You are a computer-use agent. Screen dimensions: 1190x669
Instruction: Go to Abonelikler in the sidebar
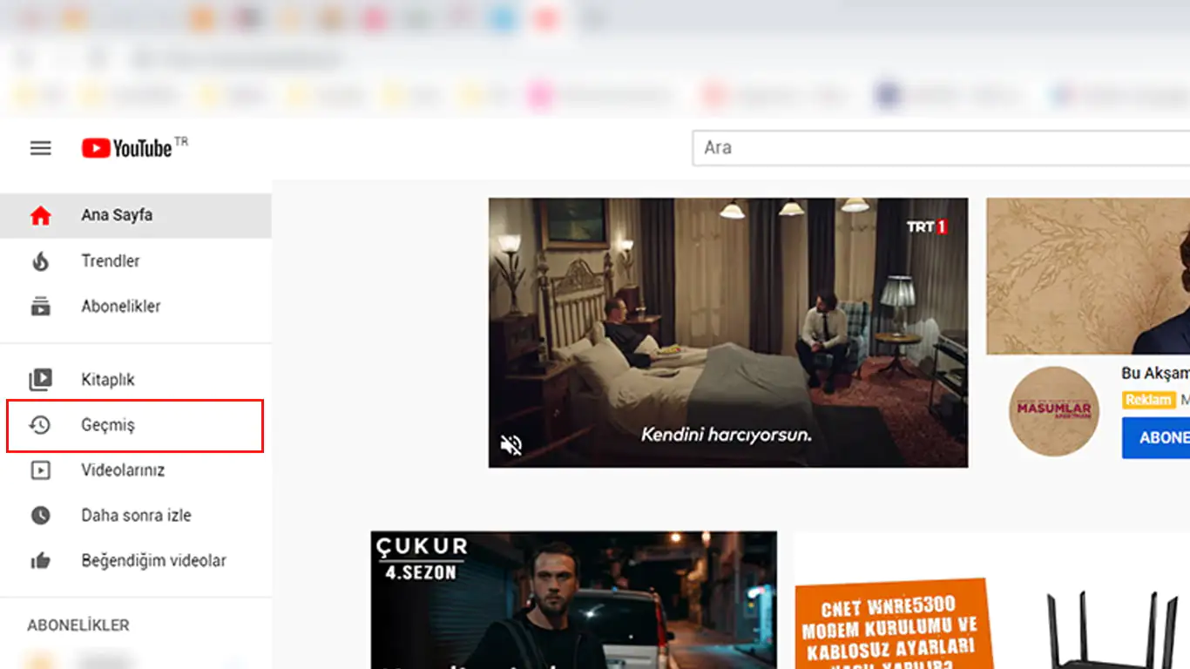[121, 307]
